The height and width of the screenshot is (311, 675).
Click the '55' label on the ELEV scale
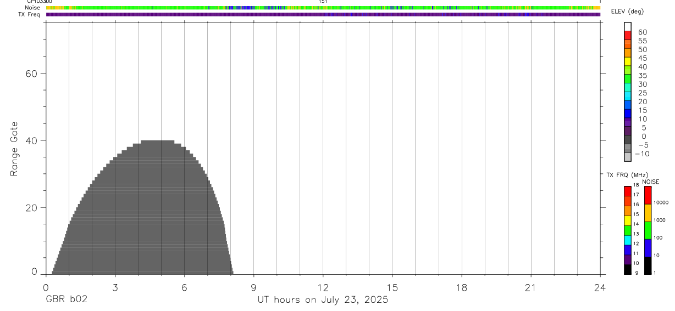(x=643, y=41)
